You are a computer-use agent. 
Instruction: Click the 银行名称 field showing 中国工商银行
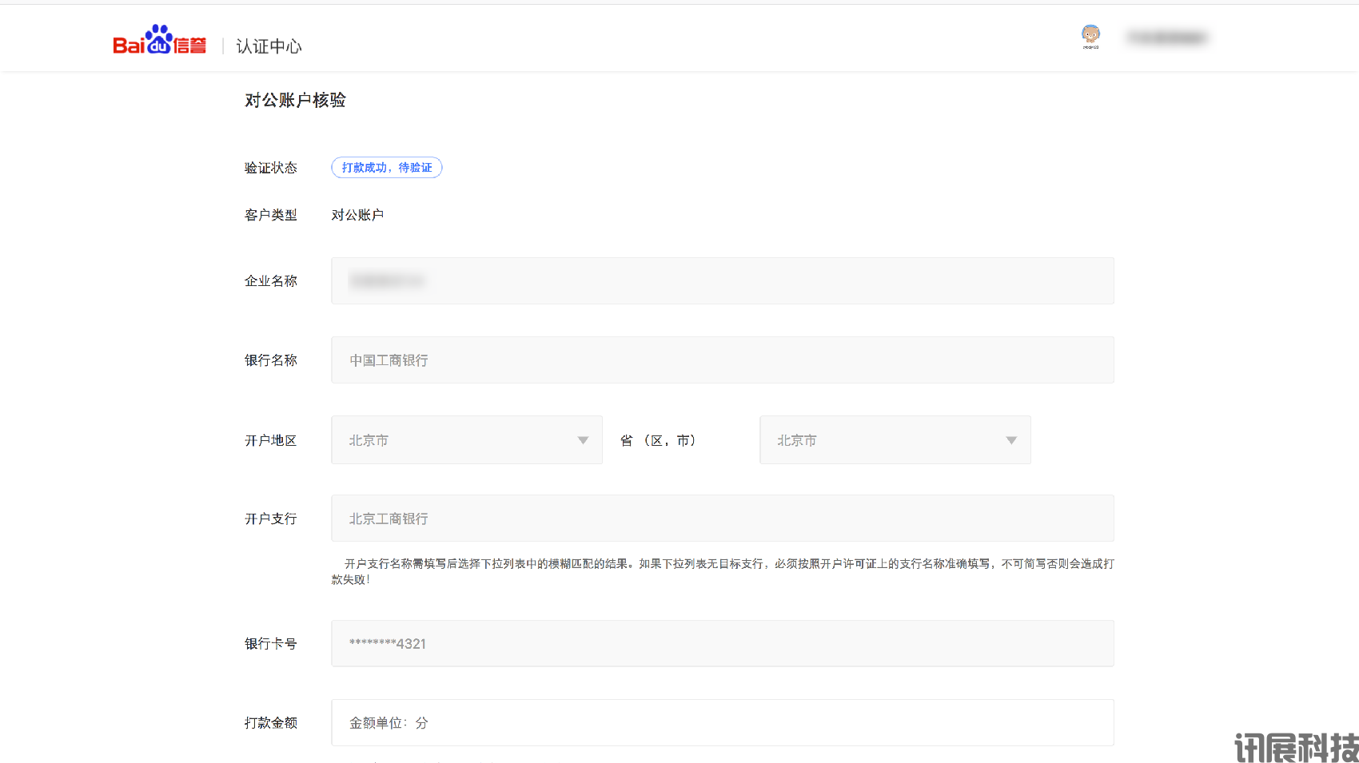click(722, 360)
